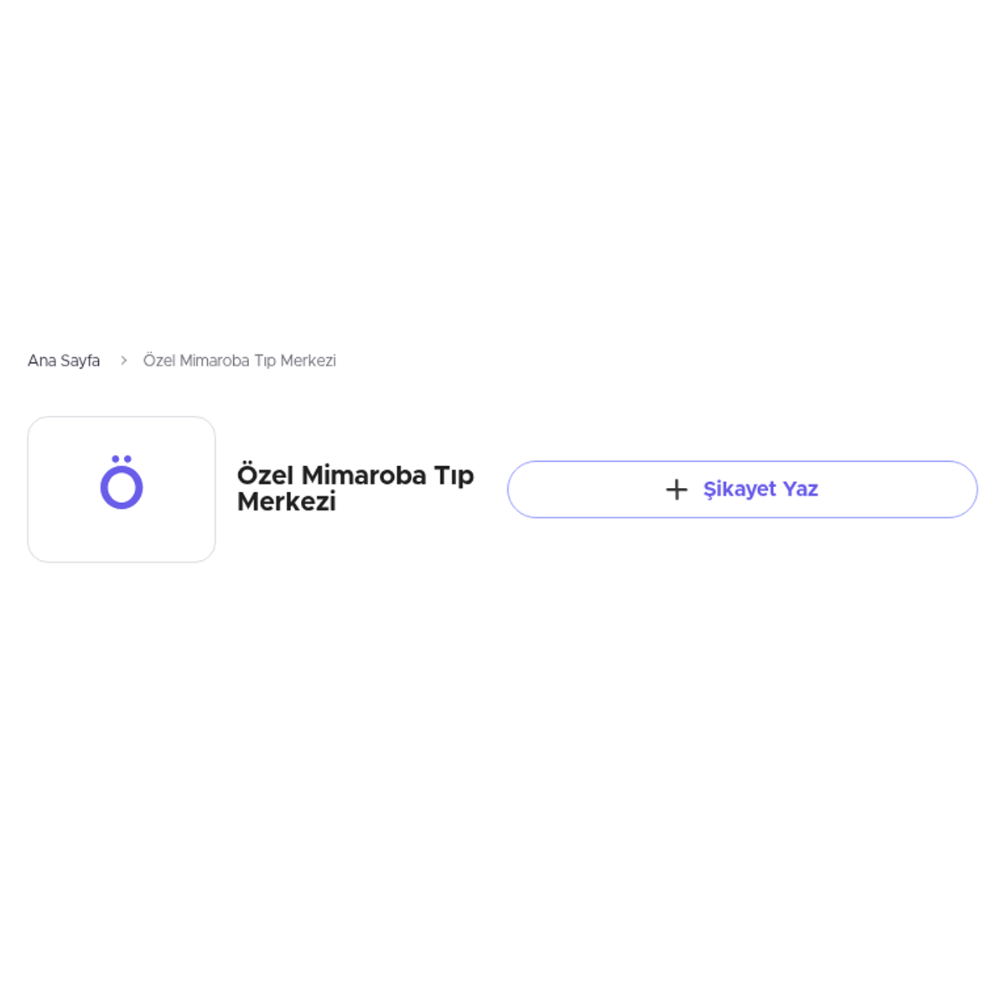
Task: Write a complaint using Şikayet Yaz
Action: click(x=742, y=490)
